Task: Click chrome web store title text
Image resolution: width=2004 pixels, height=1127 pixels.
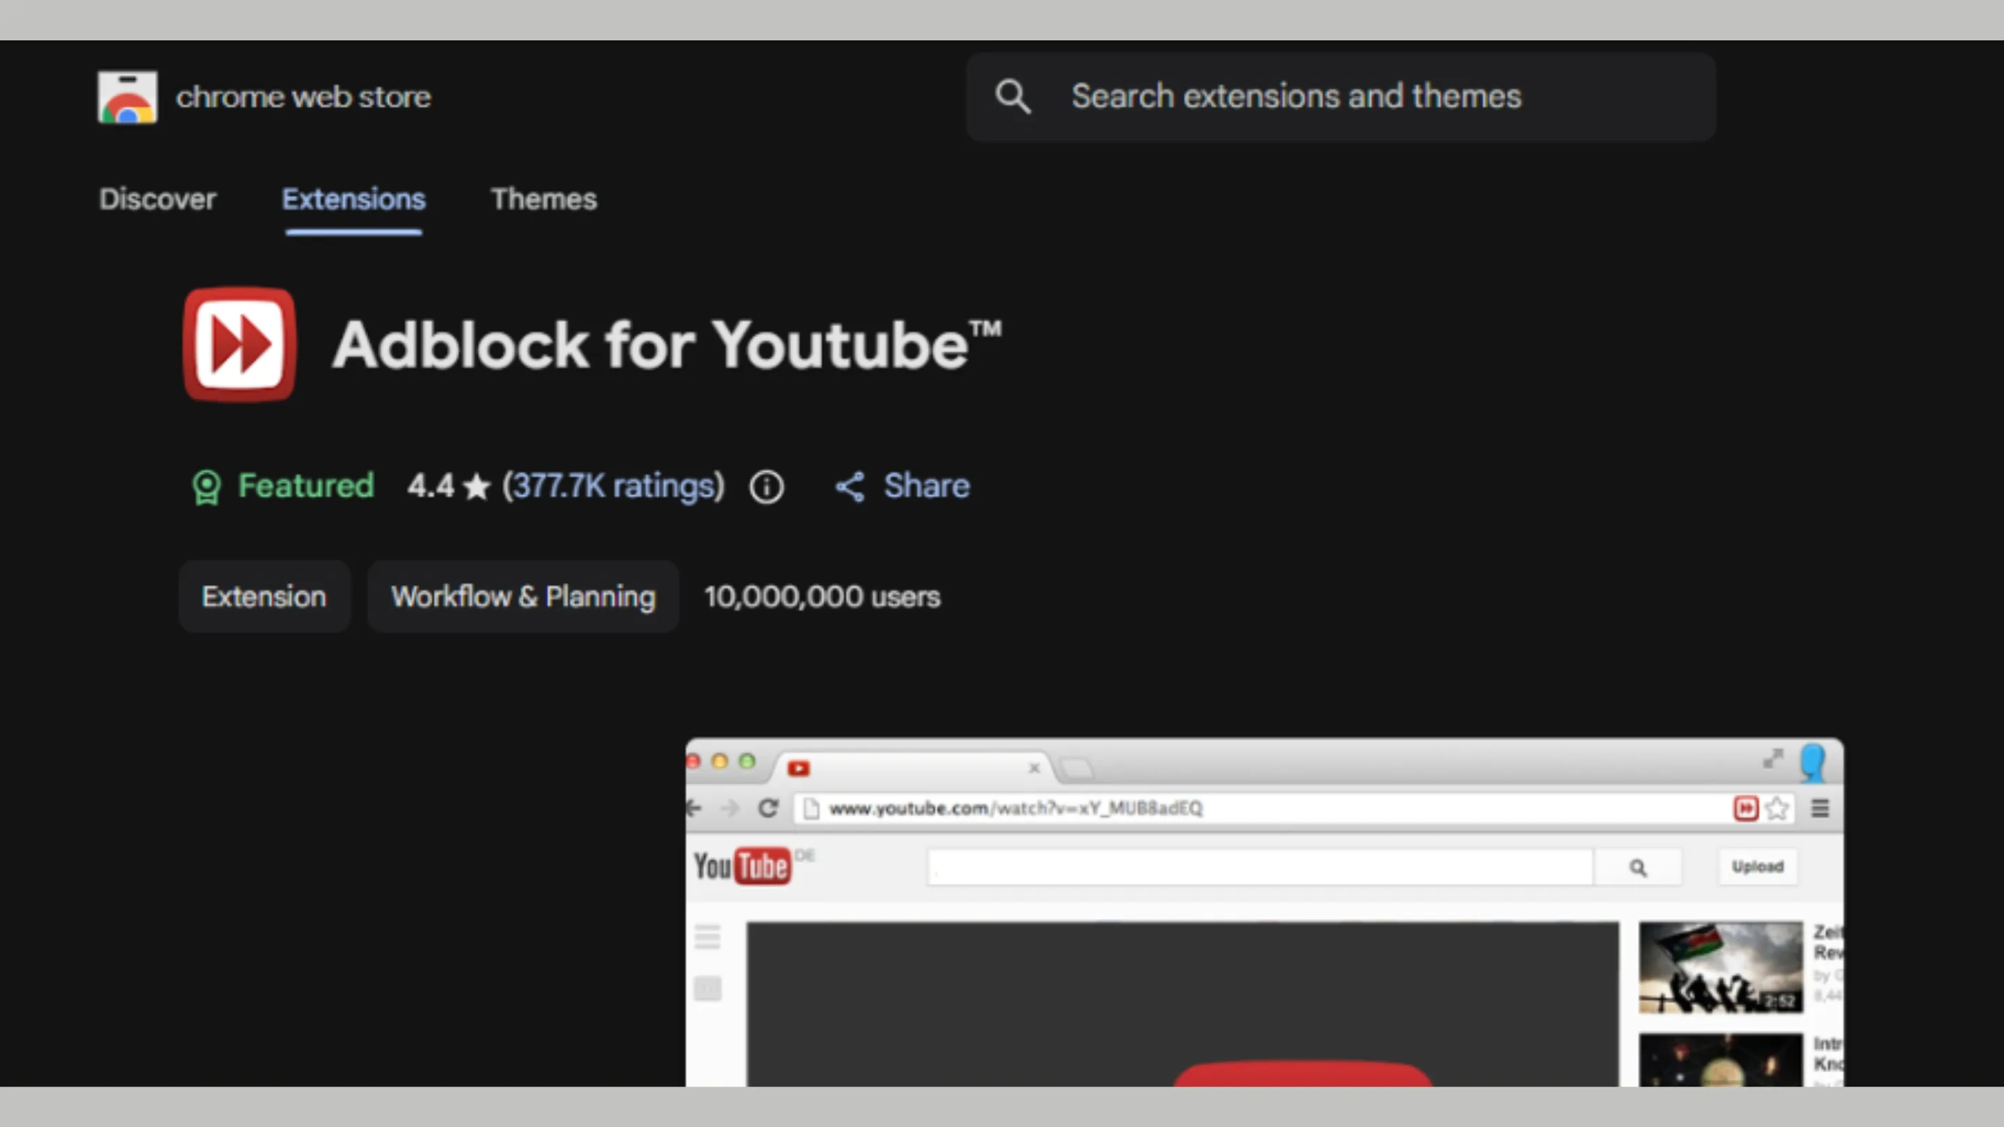Action: pos(303,97)
